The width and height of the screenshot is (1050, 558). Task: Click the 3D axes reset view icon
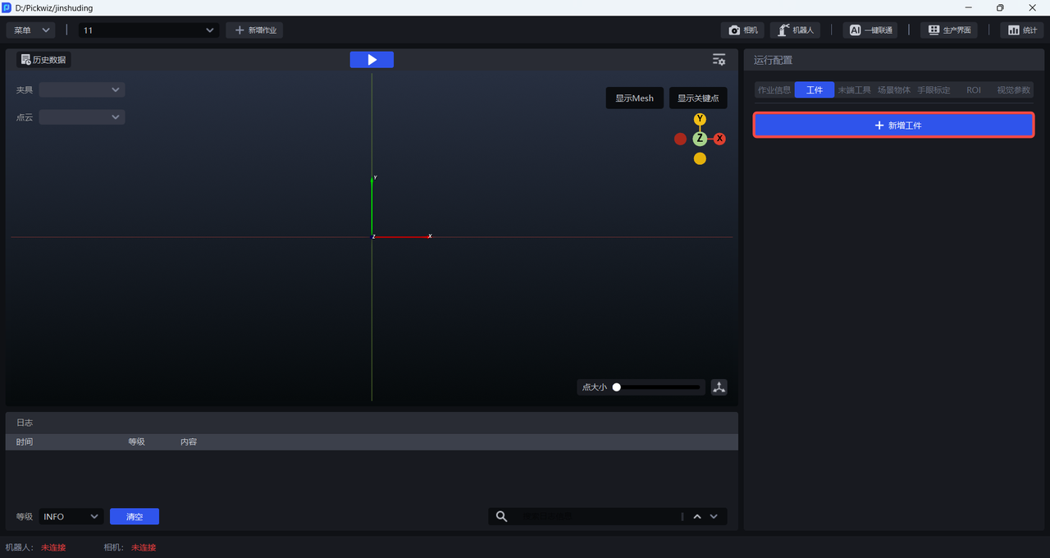pos(719,387)
